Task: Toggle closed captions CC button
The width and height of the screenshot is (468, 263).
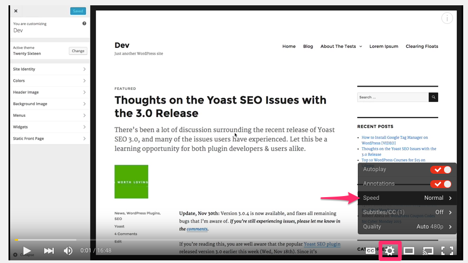Action: pyautogui.click(x=371, y=251)
